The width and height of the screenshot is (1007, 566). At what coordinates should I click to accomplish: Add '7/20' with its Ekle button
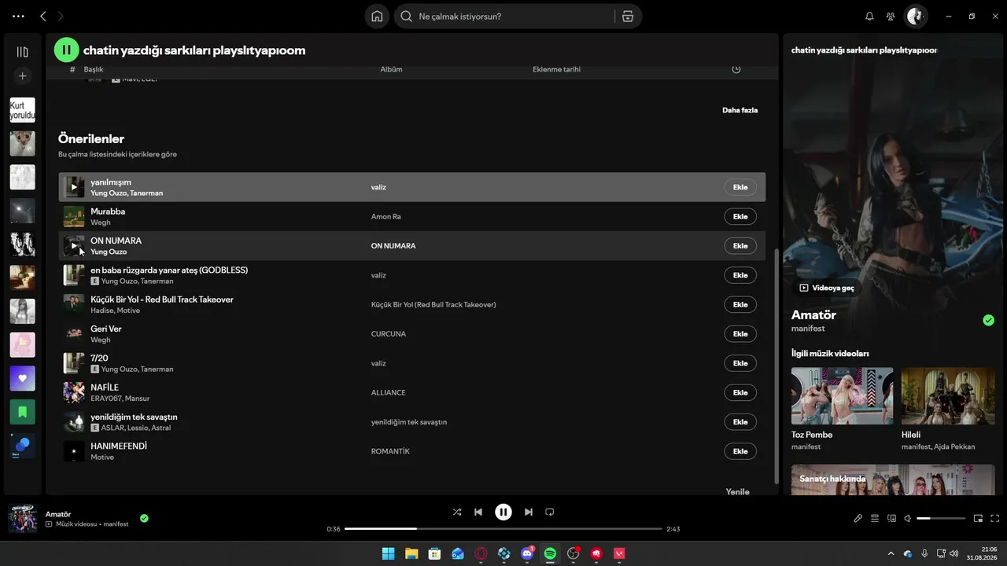(740, 363)
